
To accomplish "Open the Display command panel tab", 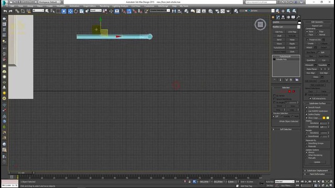I will click(293, 17).
